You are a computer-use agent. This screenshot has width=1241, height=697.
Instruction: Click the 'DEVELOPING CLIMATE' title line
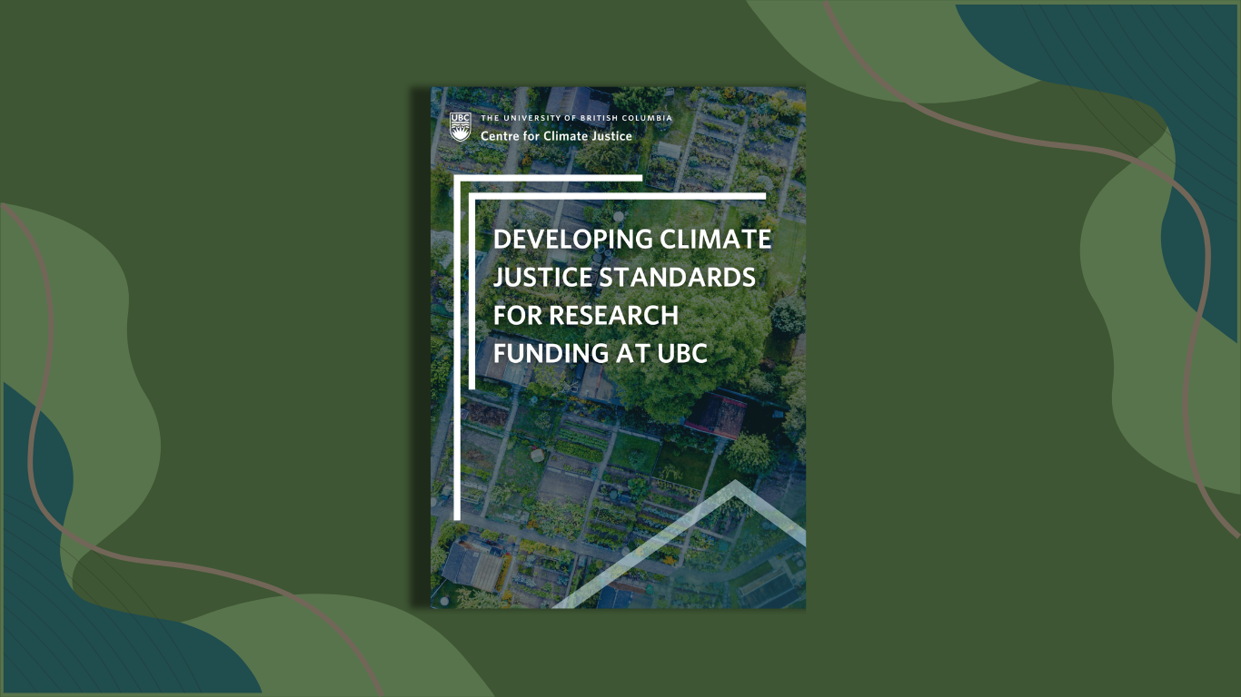pyautogui.click(x=631, y=240)
